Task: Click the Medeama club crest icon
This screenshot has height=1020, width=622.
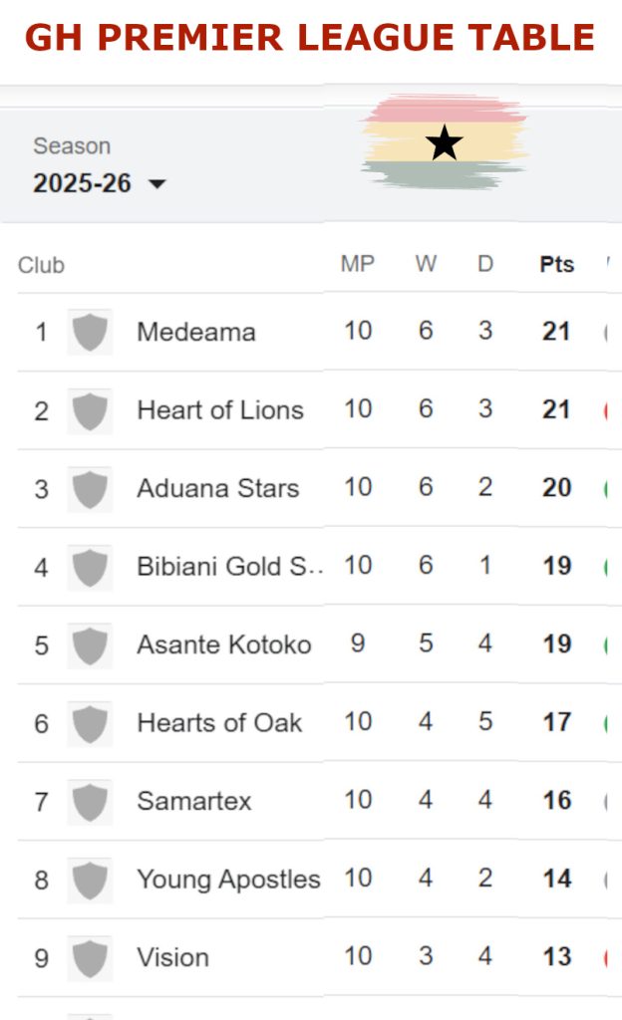Action: 90,332
